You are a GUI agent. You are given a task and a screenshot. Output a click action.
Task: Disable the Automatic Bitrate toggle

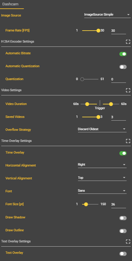pos(123,54)
